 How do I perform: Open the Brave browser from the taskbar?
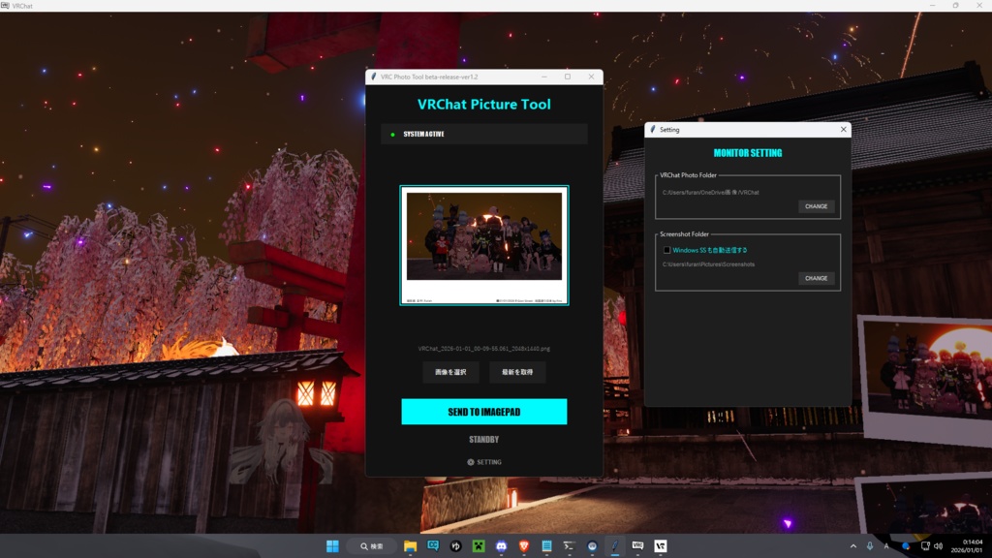click(524, 547)
